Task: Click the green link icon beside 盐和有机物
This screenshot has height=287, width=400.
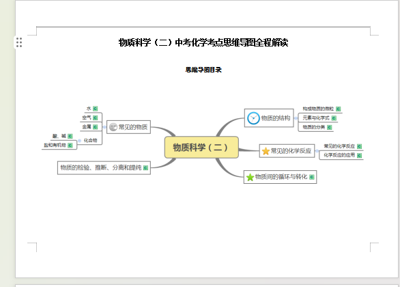Action: (70, 146)
